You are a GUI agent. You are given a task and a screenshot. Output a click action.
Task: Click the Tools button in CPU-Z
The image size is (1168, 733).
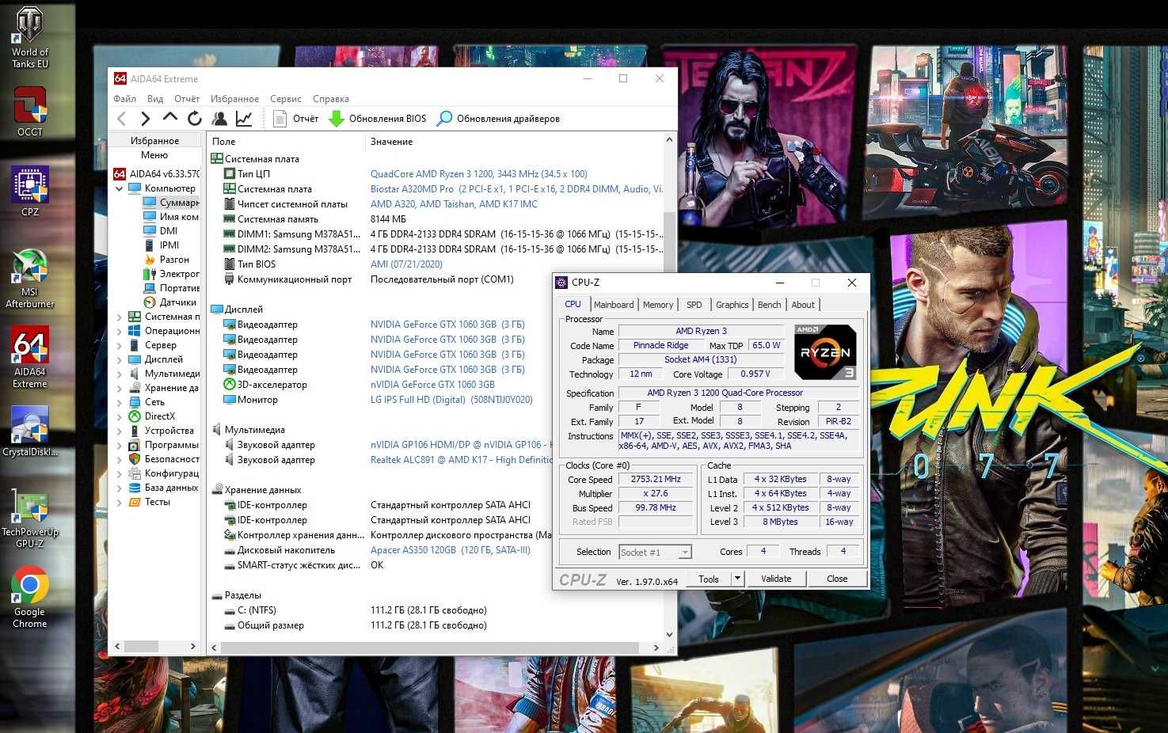709,579
